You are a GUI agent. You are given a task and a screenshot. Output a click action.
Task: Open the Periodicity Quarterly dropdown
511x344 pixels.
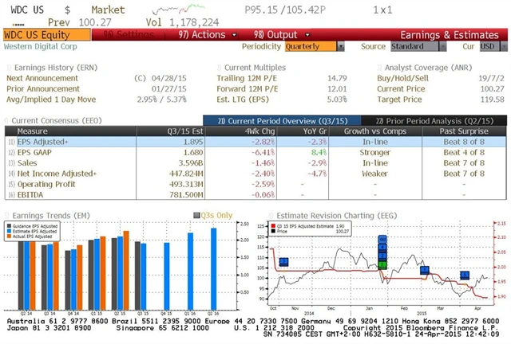point(310,46)
